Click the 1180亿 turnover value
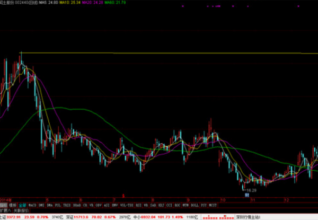Image resolution: width=318 pixels, height=220 pixels. 192,217
